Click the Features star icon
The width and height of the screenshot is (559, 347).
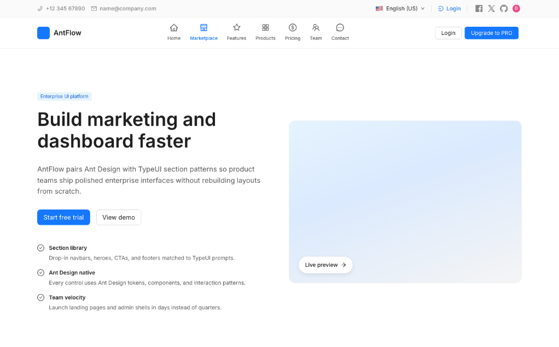click(237, 27)
